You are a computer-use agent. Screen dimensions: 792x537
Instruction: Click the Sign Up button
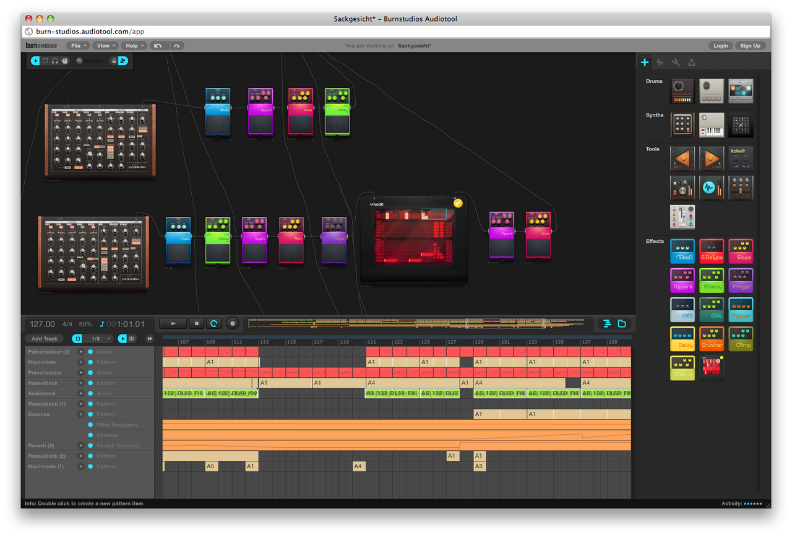click(750, 46)
